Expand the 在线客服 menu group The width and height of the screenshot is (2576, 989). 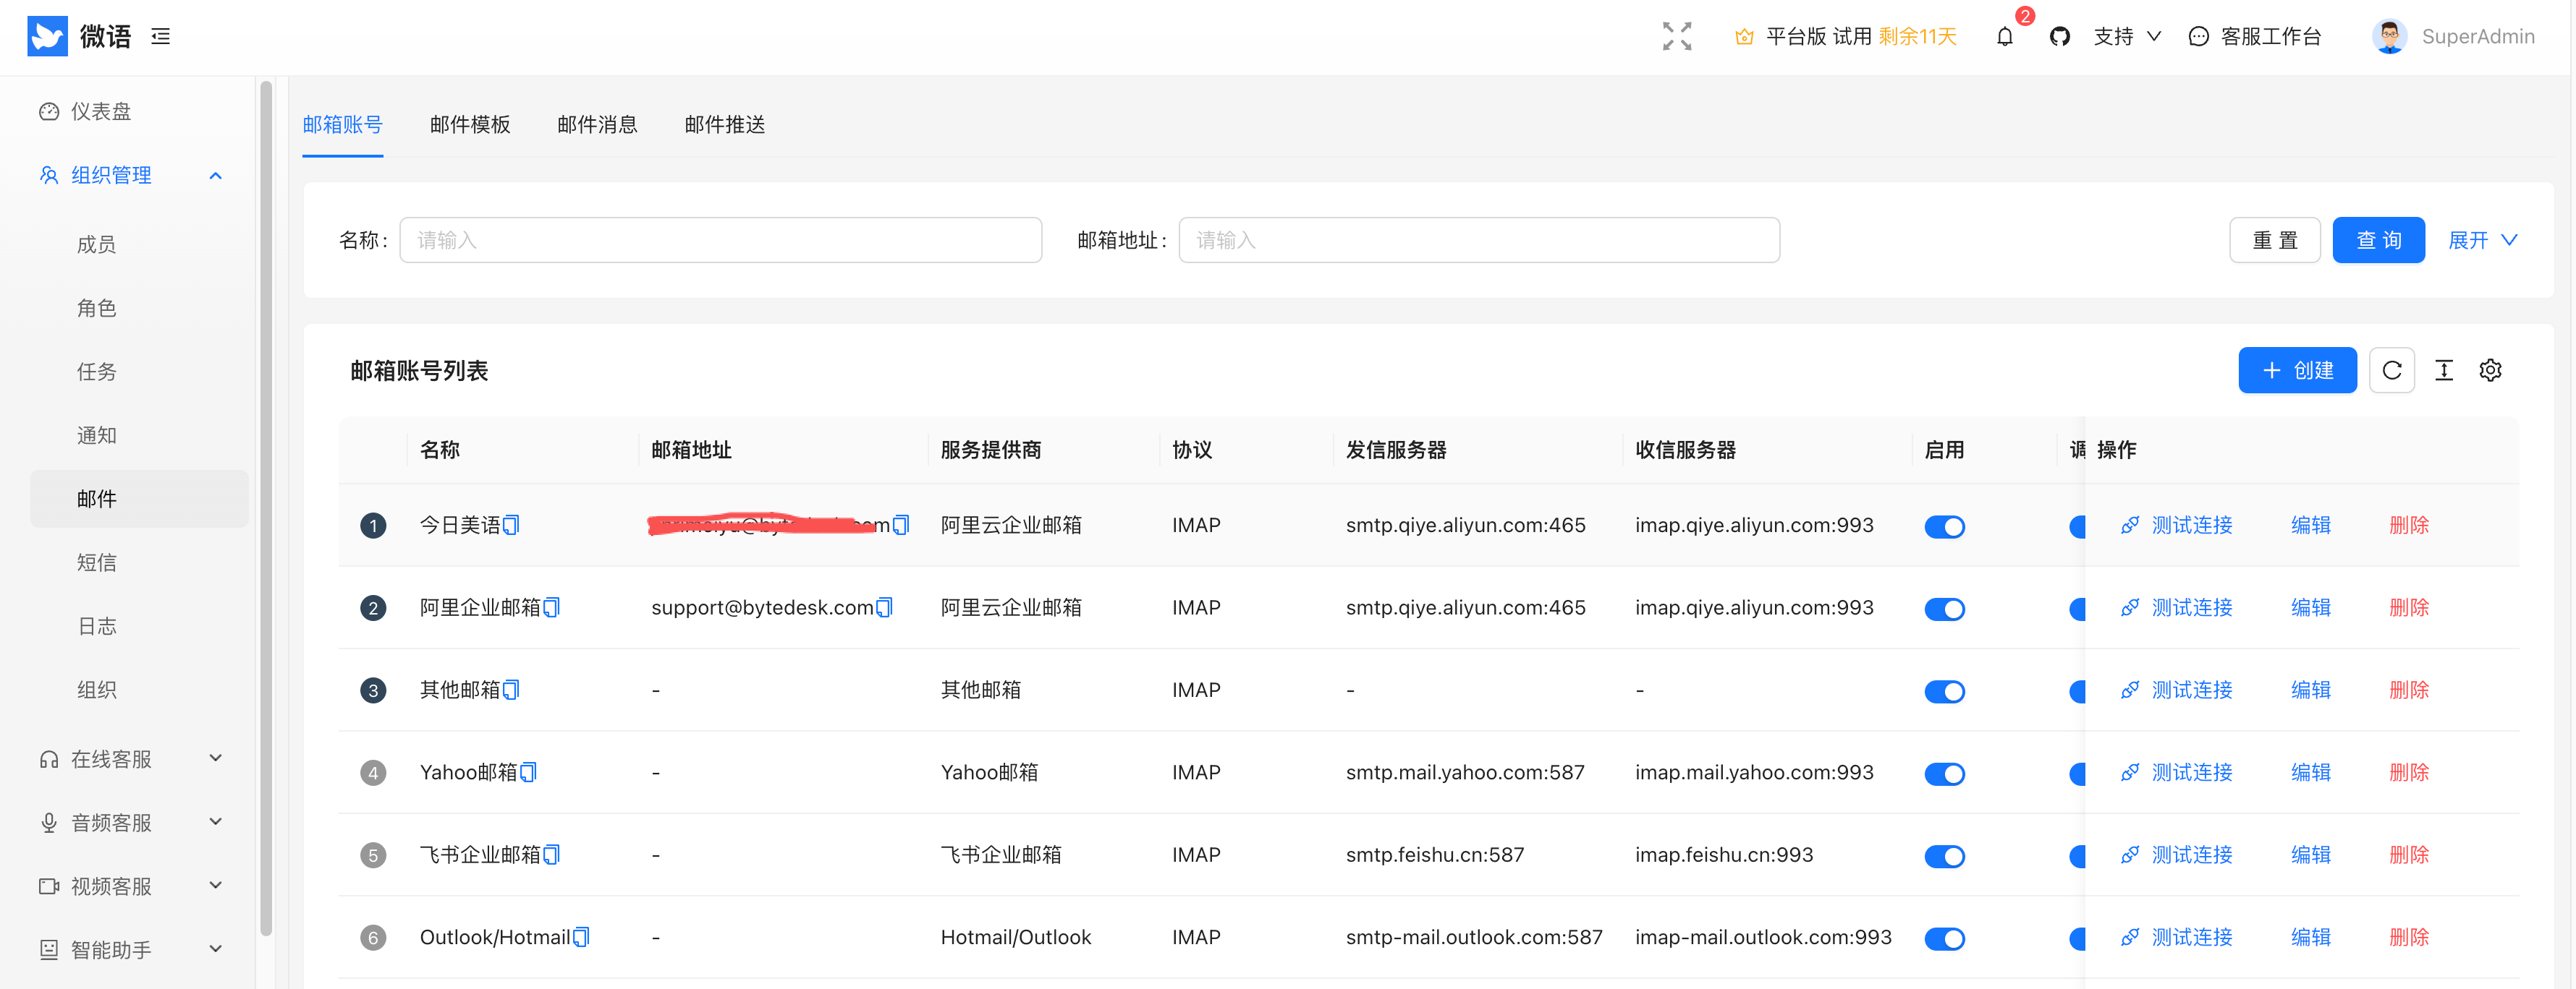click(139, 759)
